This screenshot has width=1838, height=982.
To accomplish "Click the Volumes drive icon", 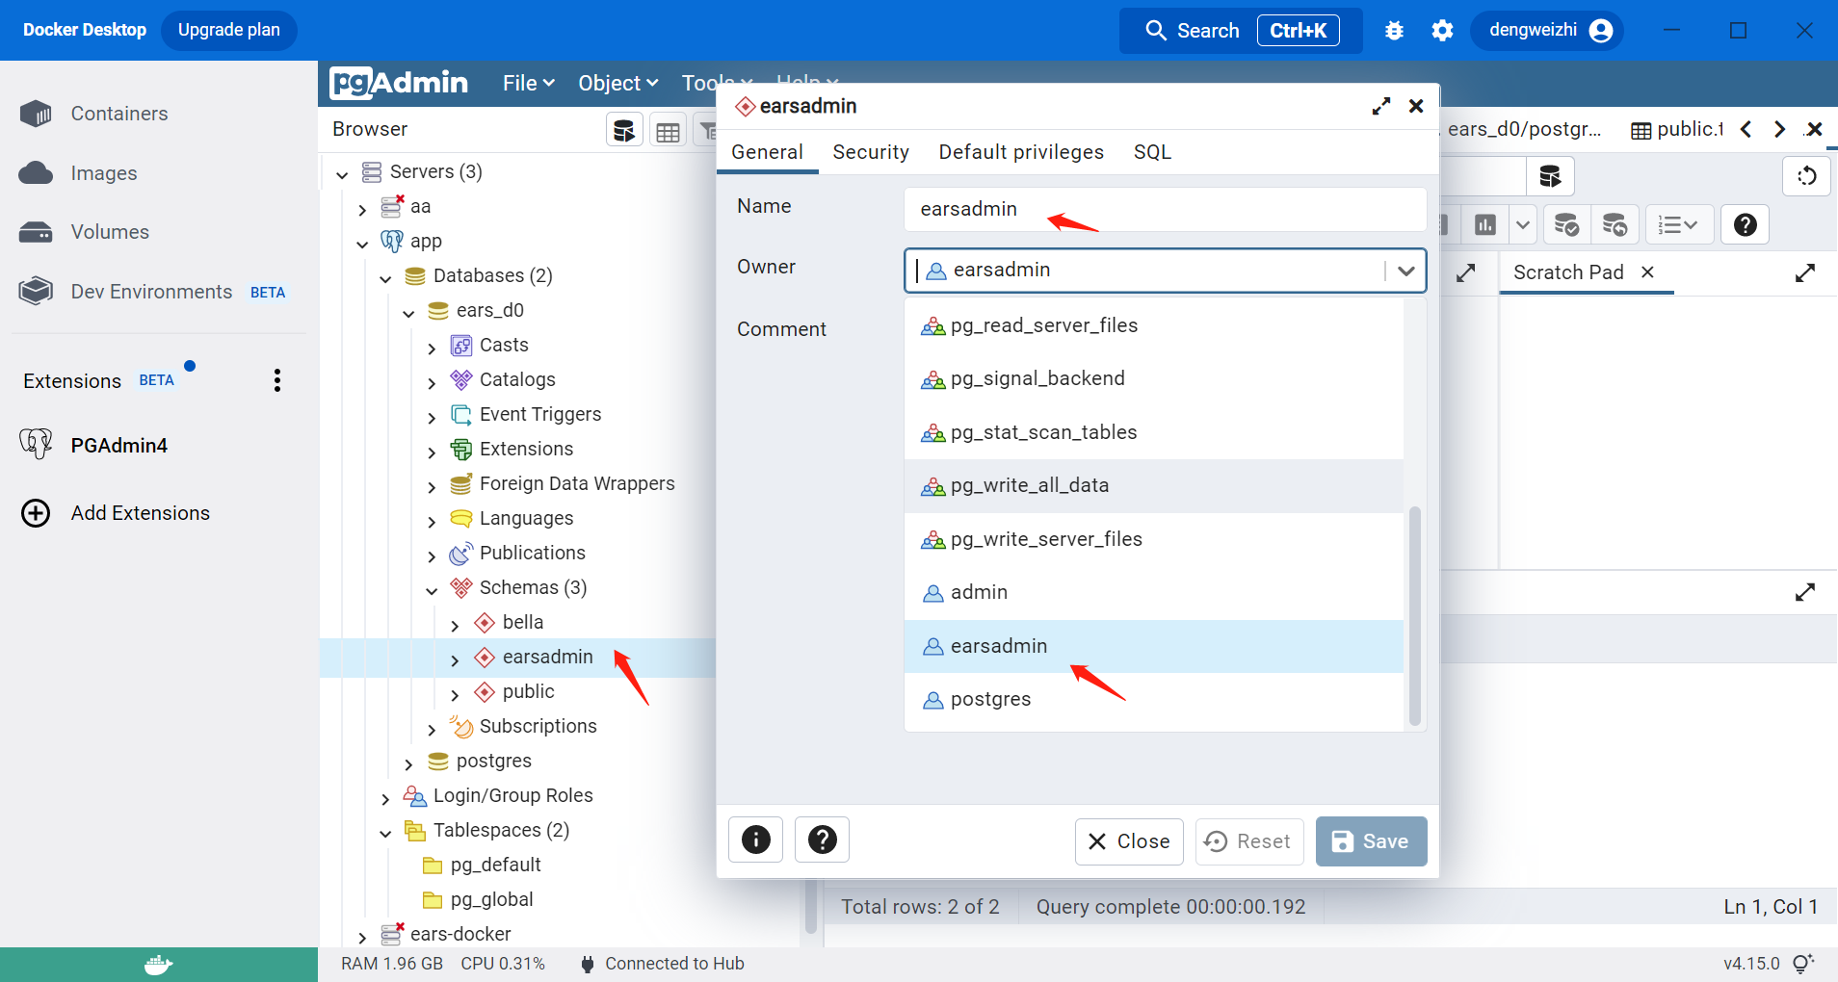I will 36,232.
